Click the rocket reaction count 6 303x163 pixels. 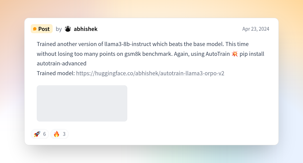(44, 134)
